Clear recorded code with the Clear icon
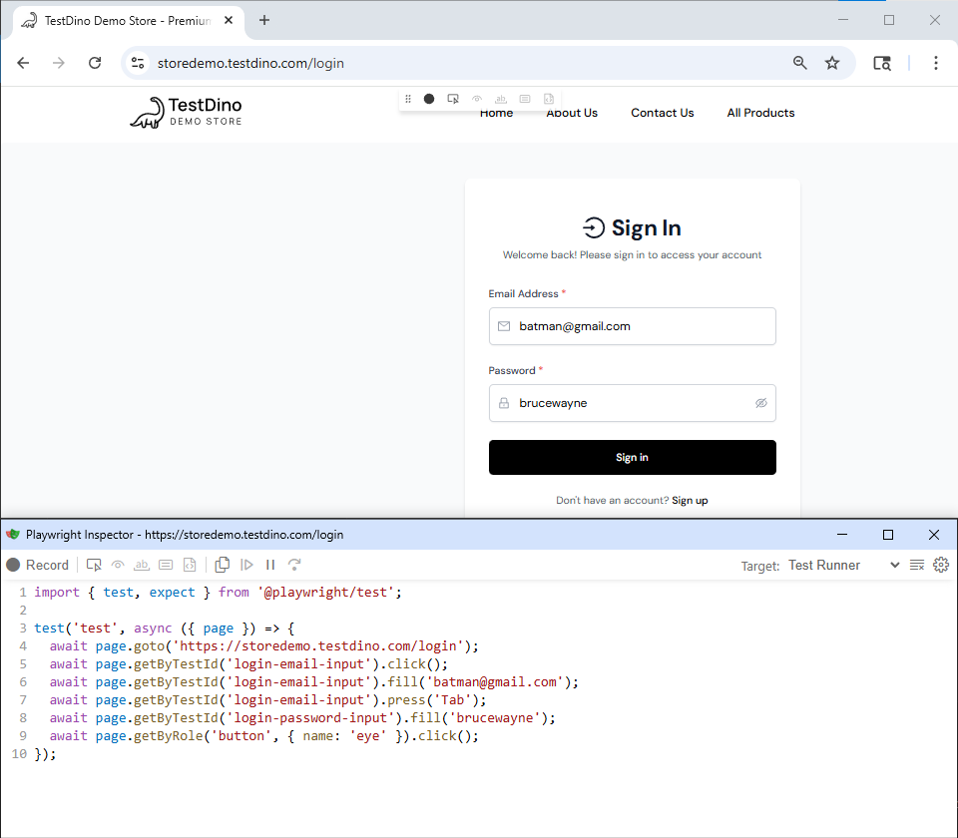 tap(917, 565)
